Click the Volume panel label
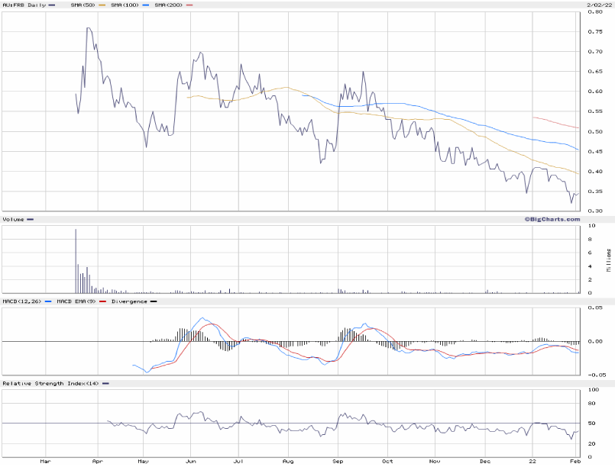This screenshot has width=615, height=467. coord(14,219)
